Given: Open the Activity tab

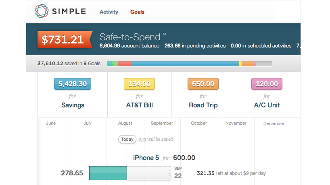Looking at the screenshot, I should (x=109, y=12).
